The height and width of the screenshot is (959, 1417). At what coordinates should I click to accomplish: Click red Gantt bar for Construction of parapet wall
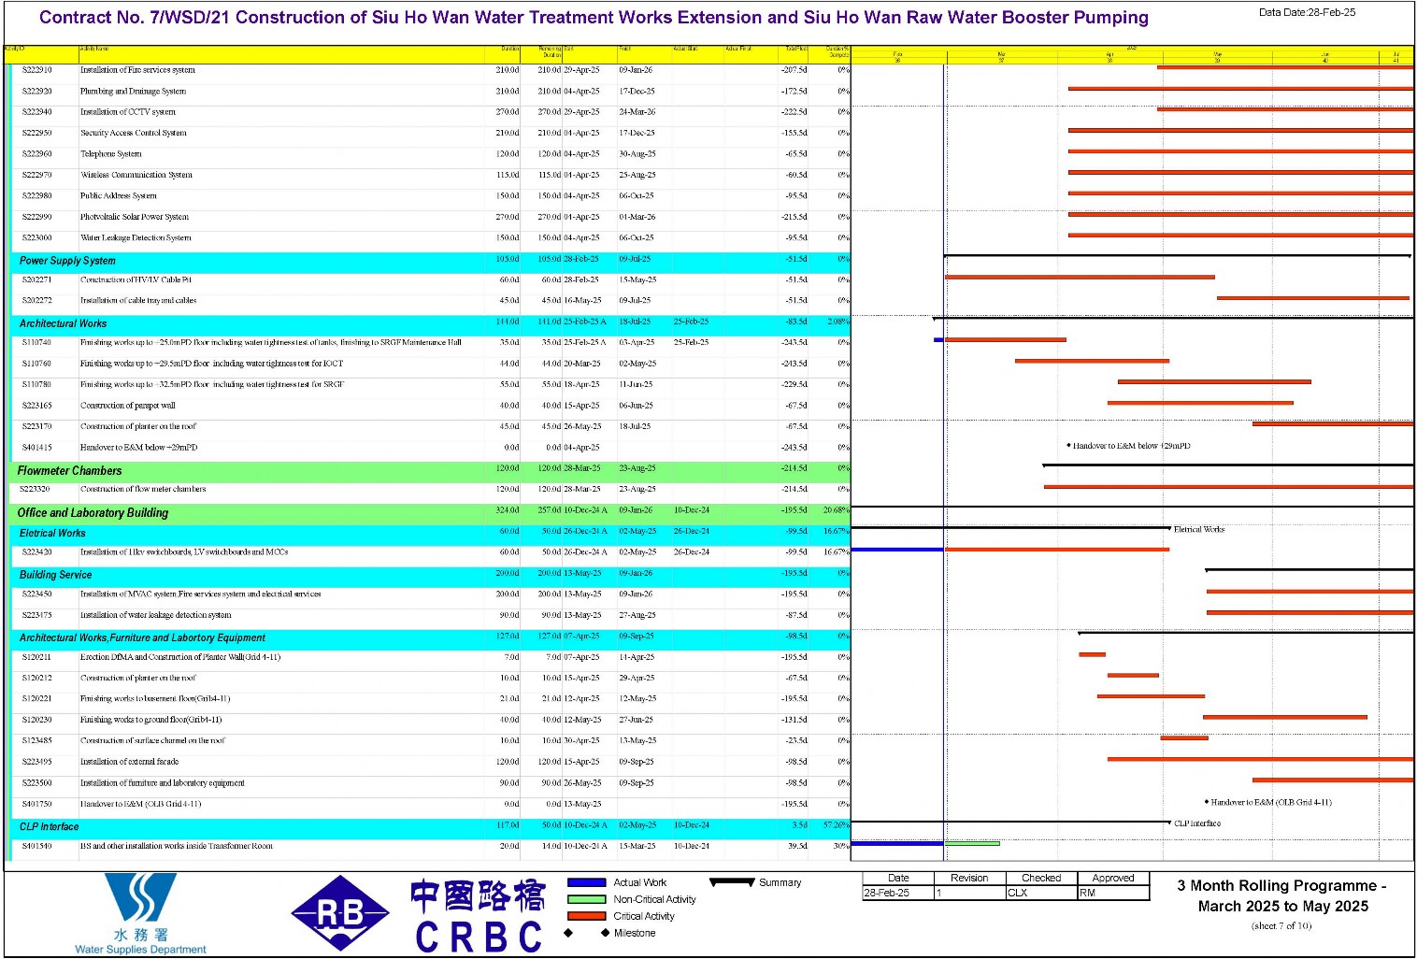(x=1200, y=403)
